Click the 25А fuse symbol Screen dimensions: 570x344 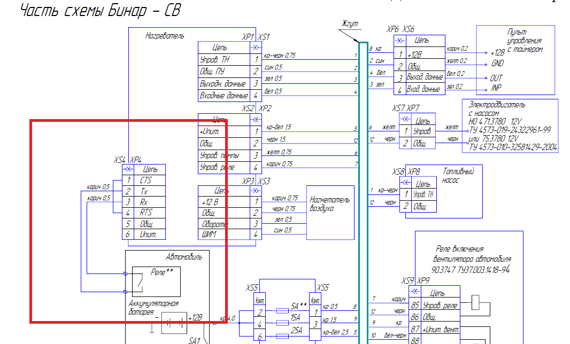point(282,337)
